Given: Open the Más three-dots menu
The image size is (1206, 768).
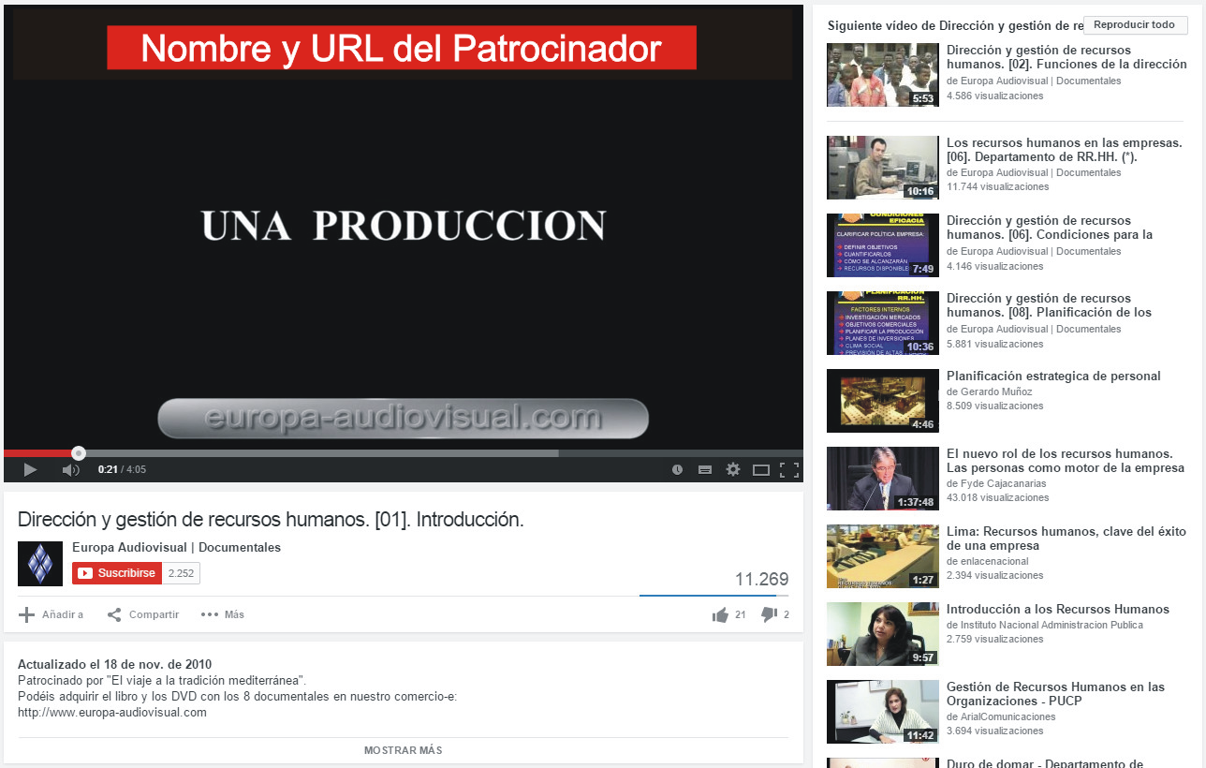Looking at the screenshot, I should point(223,614).
